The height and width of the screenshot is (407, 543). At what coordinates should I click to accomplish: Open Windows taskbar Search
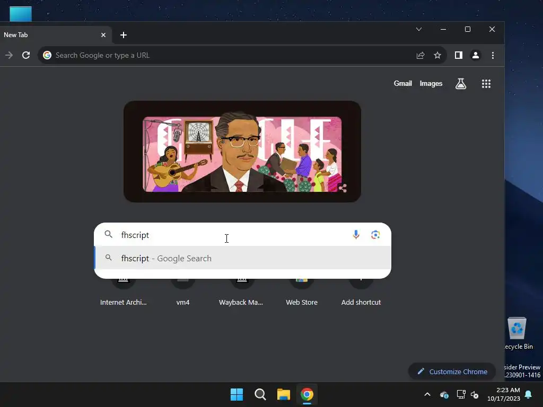tap(260, 394)
